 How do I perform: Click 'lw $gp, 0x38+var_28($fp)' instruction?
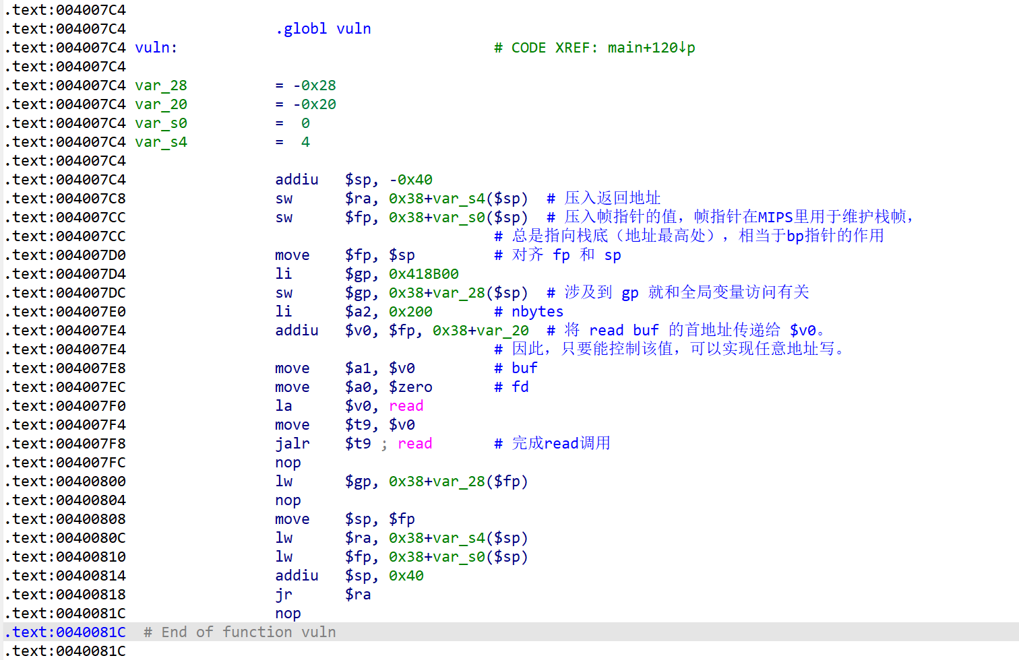point(402,482)
